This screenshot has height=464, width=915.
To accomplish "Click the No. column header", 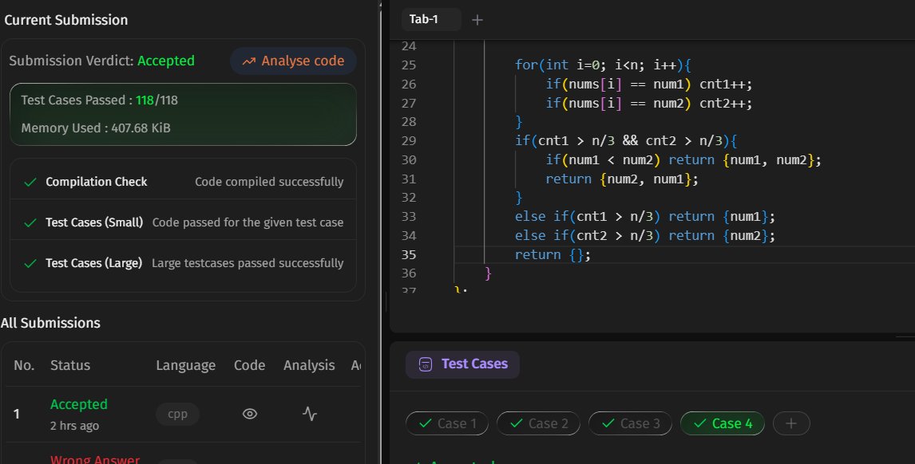I will coord(24,365).
